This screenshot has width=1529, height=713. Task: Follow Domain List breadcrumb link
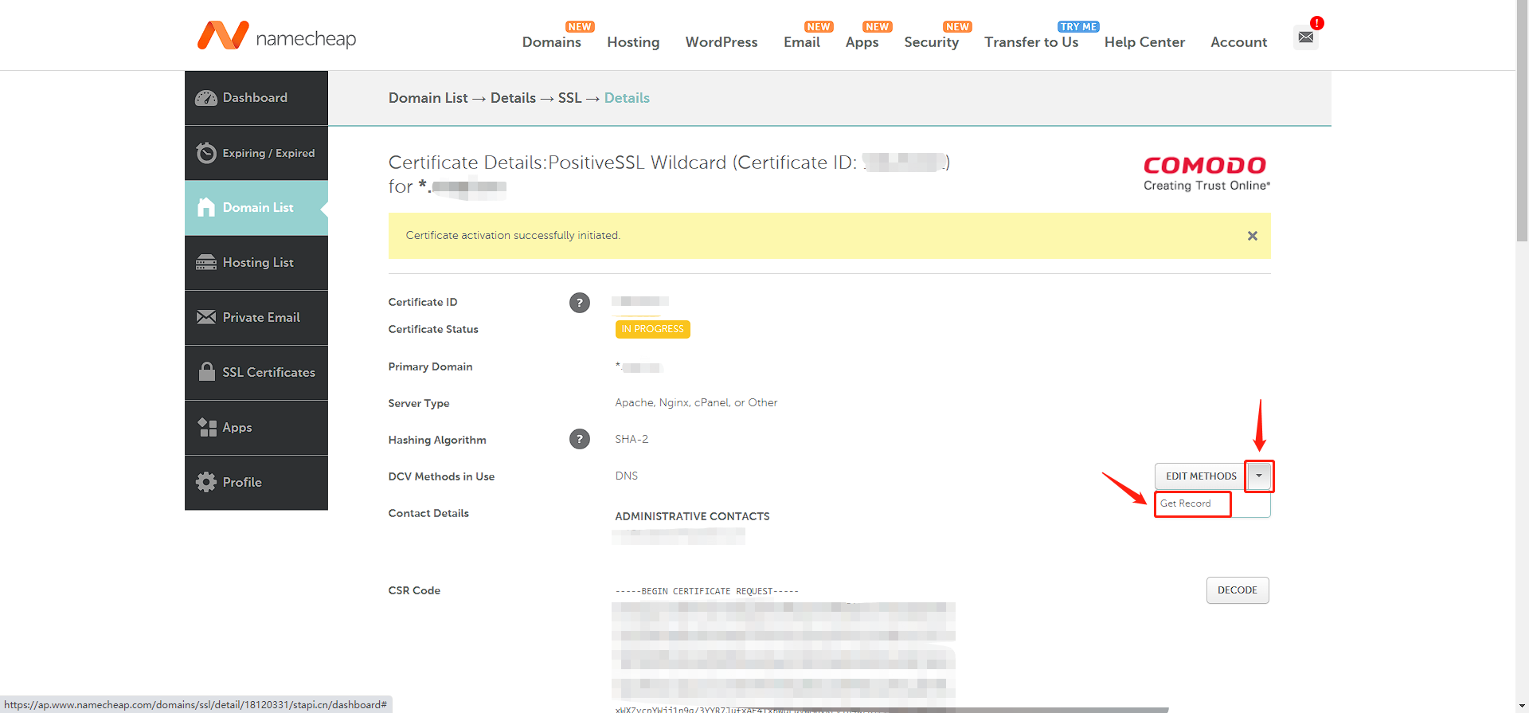(x=428, y=98)
